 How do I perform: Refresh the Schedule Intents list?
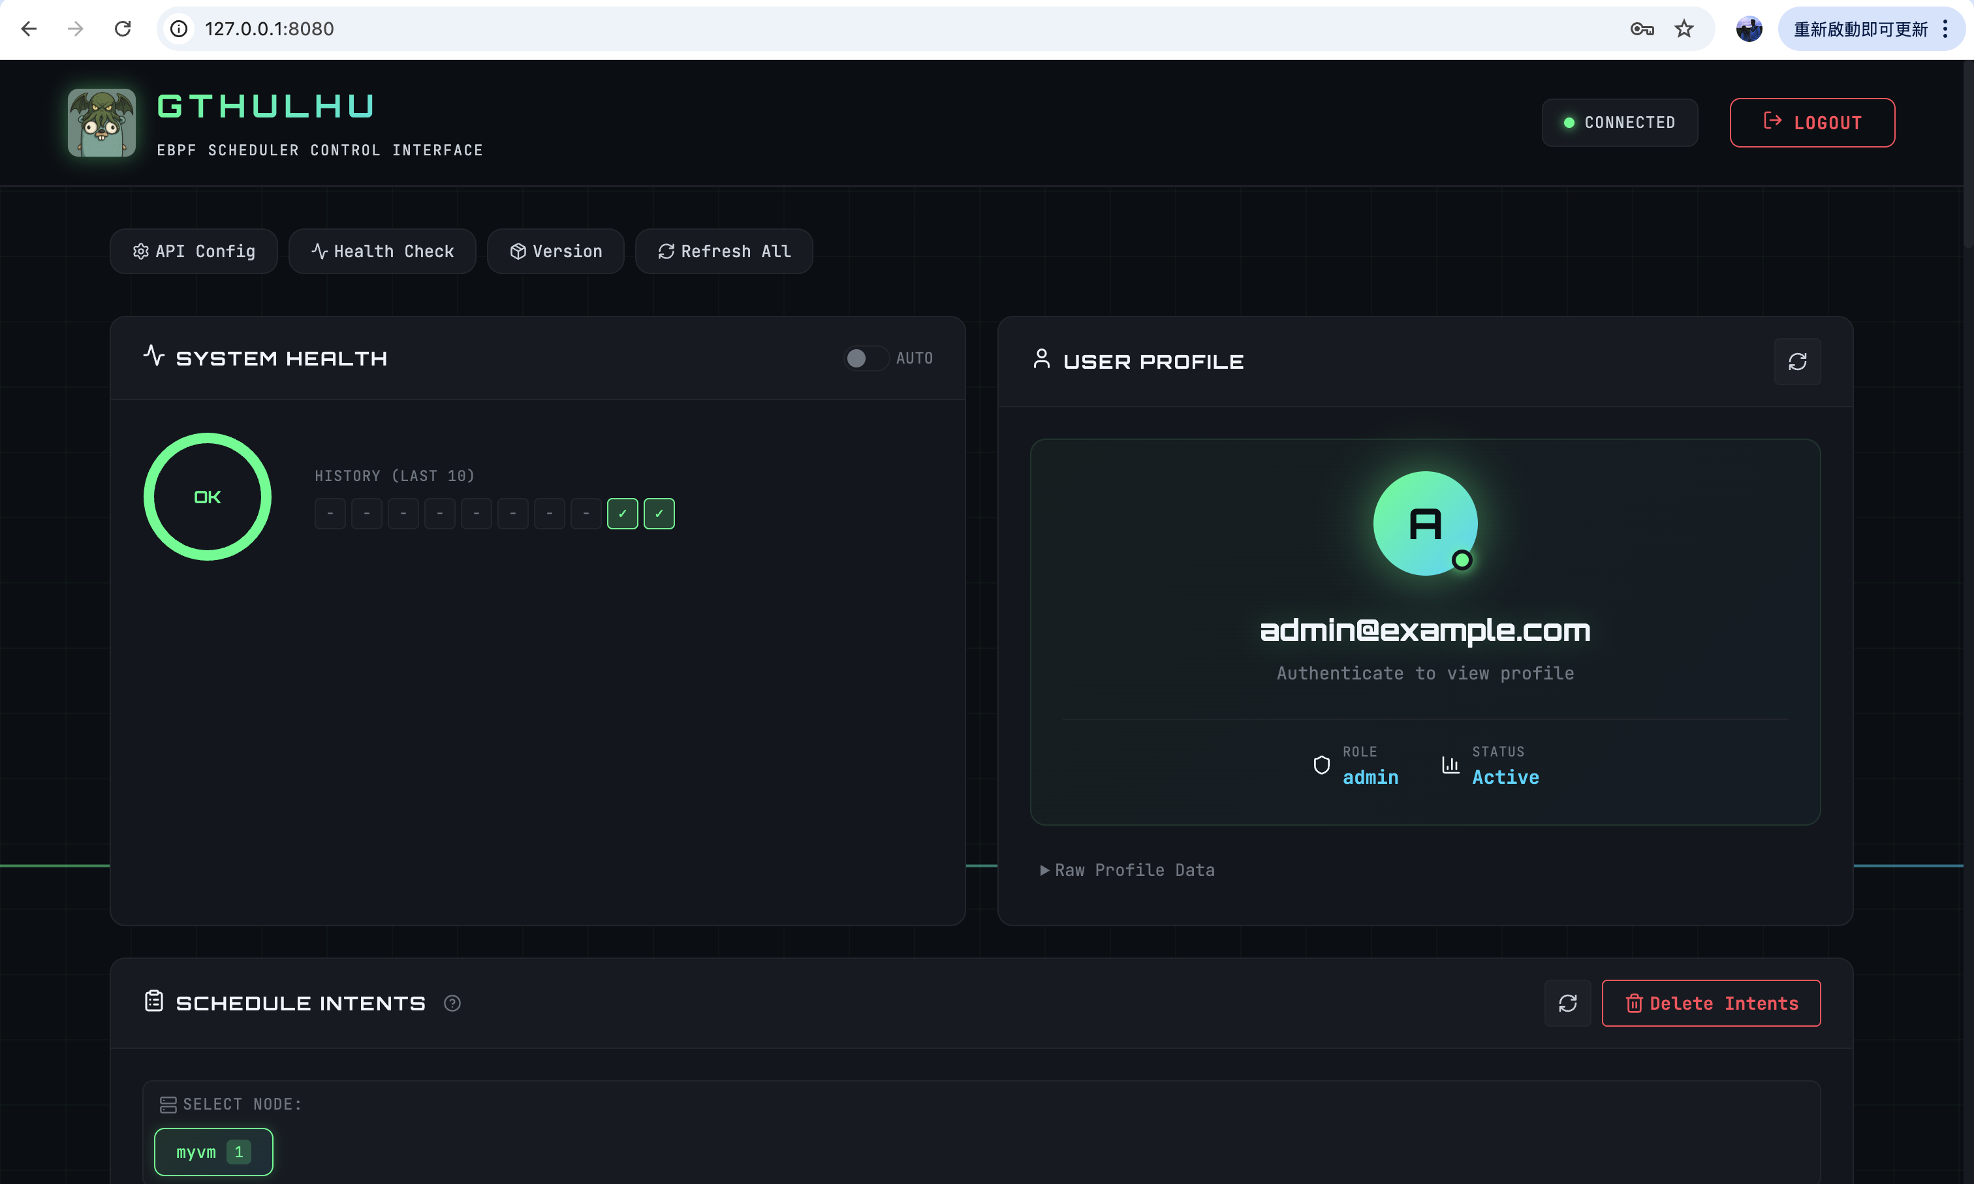click(1567, 1003)
